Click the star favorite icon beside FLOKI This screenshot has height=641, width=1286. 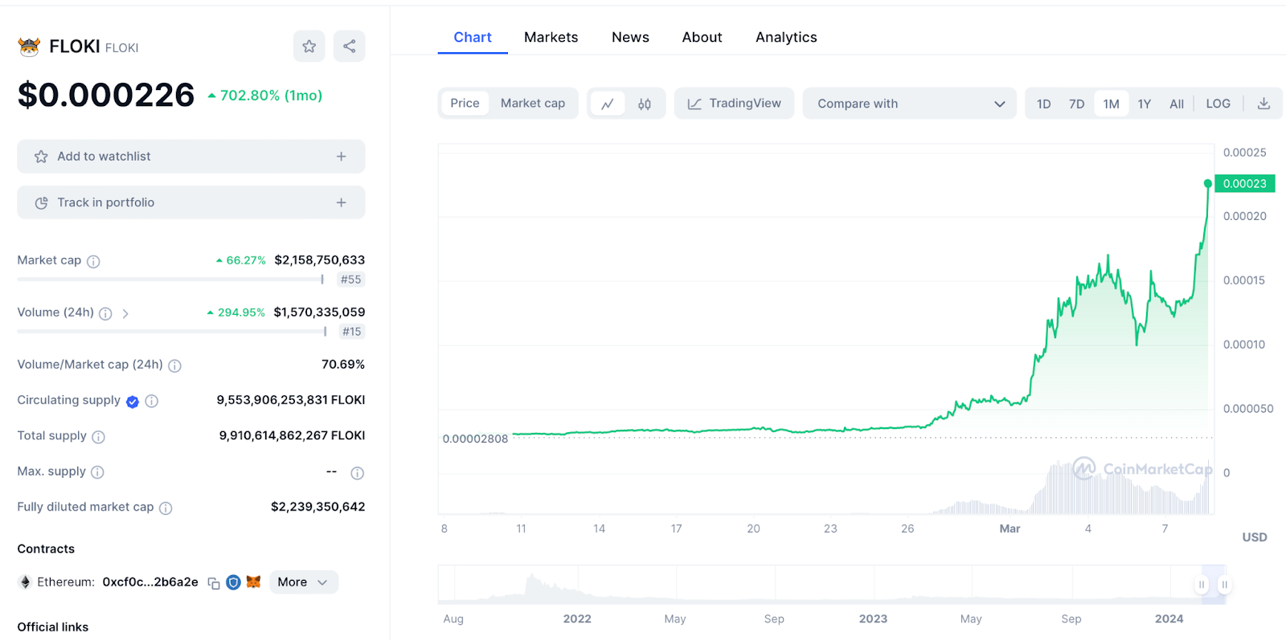pyautogui.click(x=309, y=47)
